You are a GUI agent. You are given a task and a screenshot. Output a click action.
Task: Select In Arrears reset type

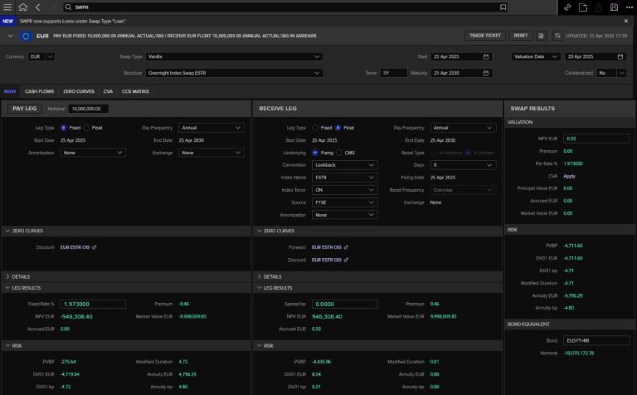[468, 153]
